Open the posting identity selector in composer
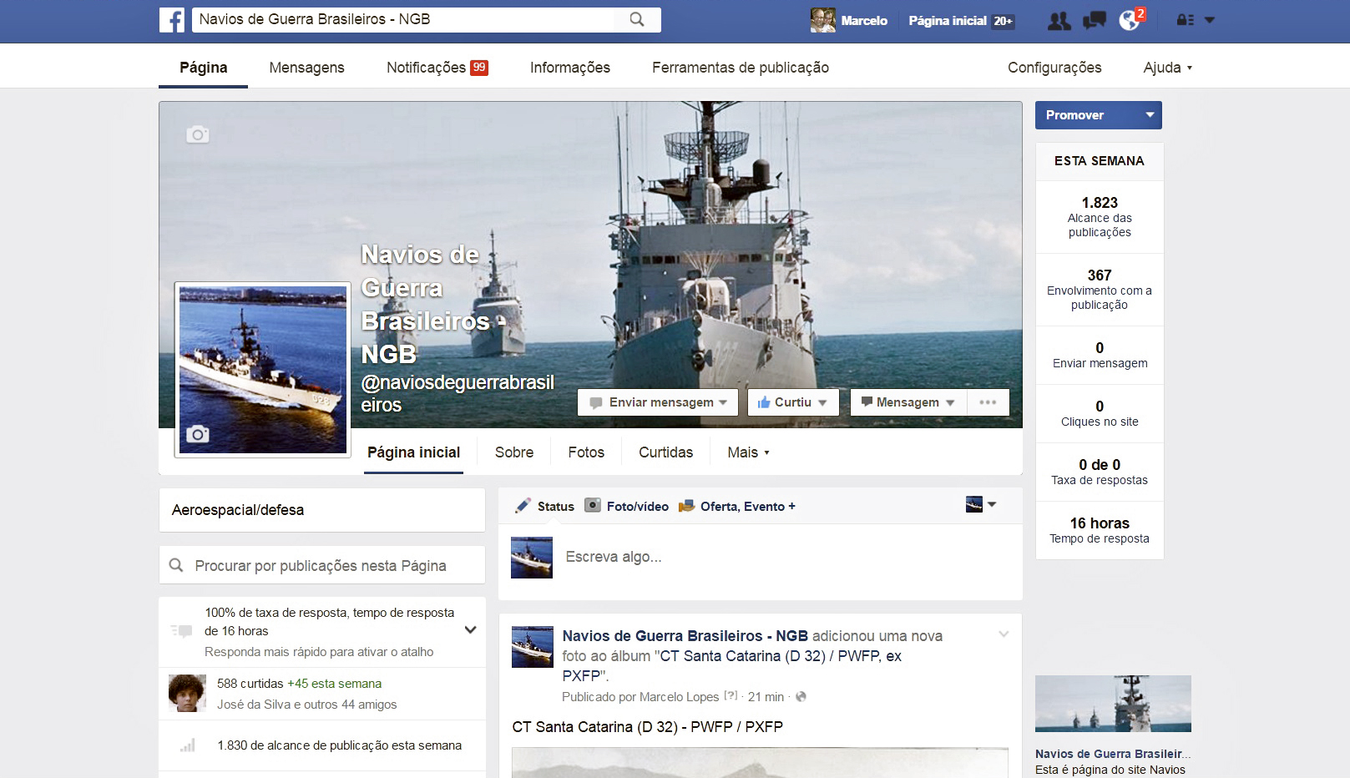The image size is (1350, 778). pos(981,504)
